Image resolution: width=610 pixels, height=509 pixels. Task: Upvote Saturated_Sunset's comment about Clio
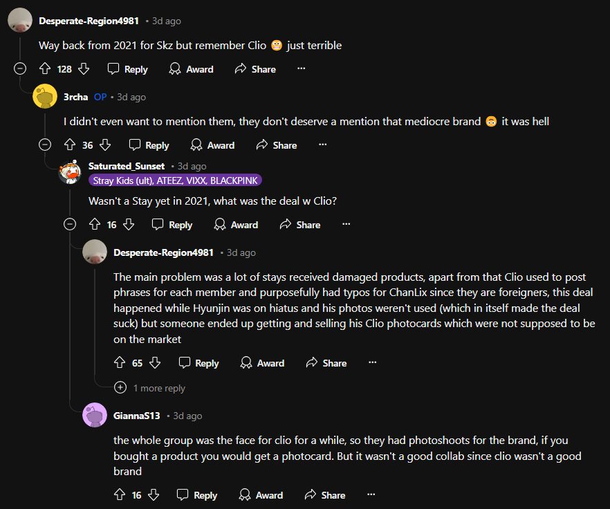(x=95, y=225)
